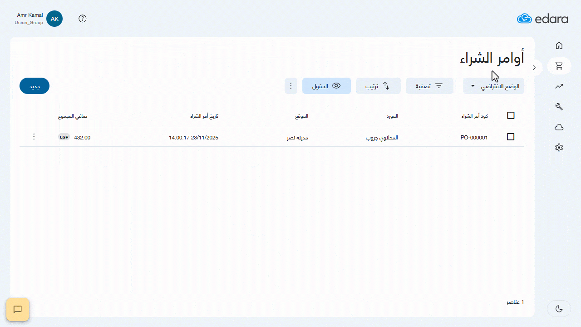Click the المورد column header
The width and height of the screenshot is (581, 327).
click(392, 116)
